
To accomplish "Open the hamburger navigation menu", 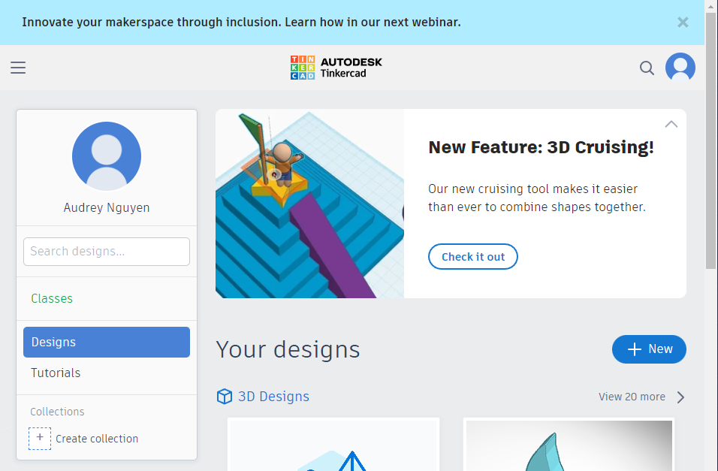I will coord(18,68).
